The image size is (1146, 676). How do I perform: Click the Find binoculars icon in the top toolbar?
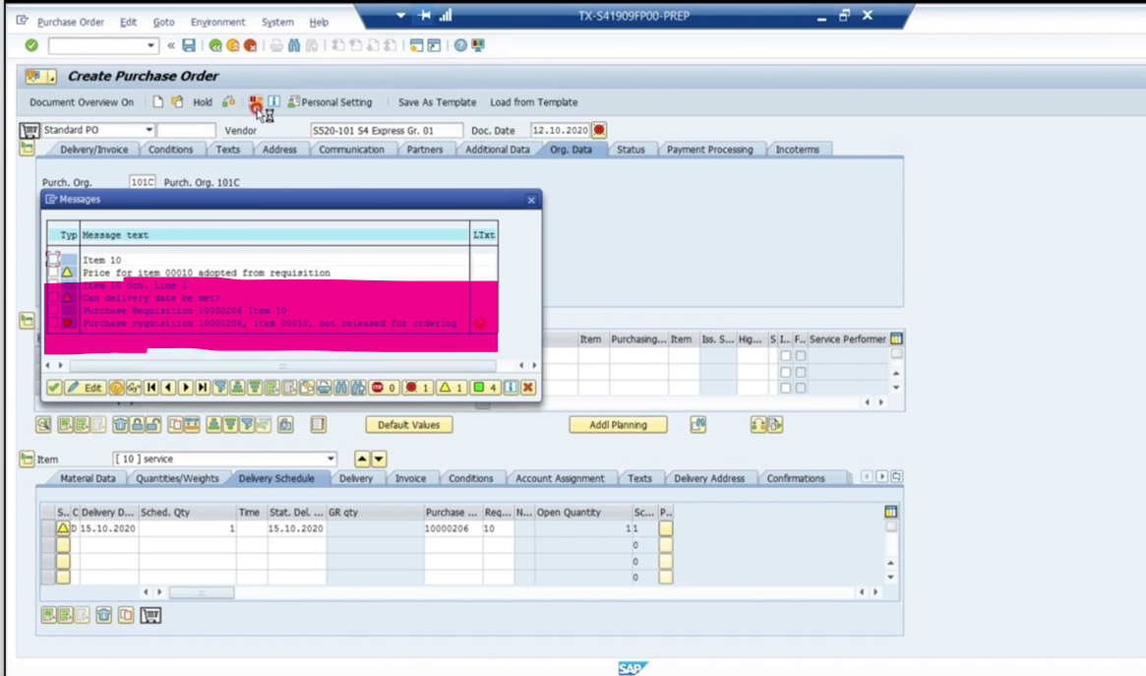tap(294, 45)
